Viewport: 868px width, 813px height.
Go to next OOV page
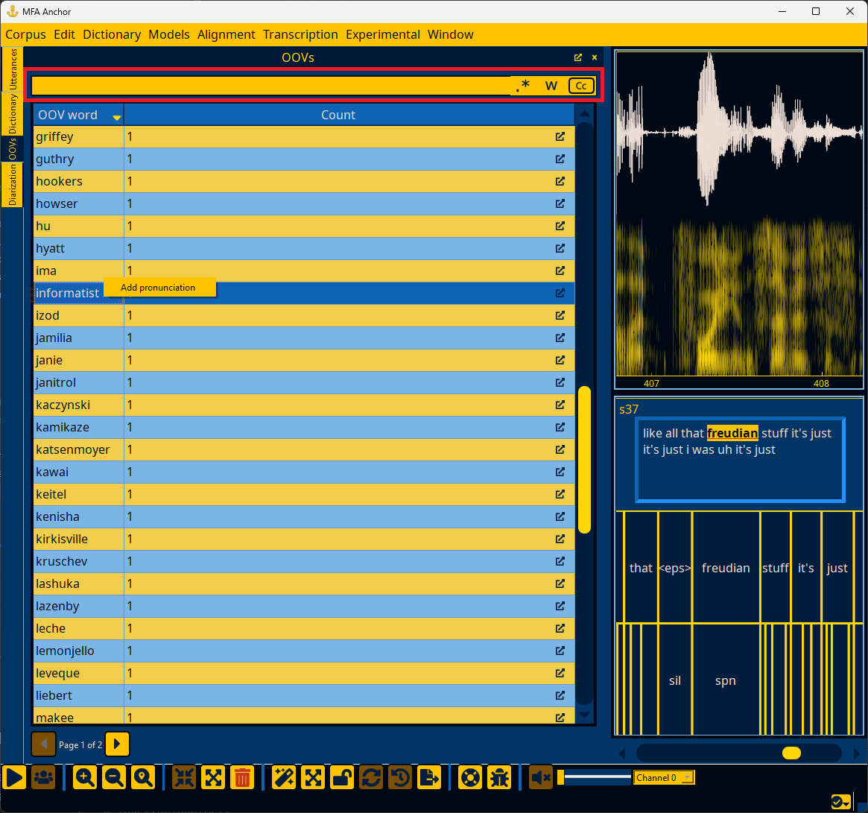(118, 744)
